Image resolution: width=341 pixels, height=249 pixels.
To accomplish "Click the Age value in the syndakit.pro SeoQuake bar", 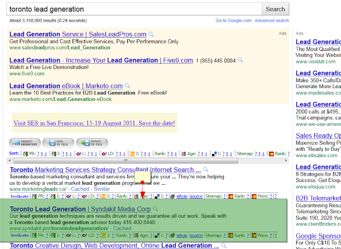I will [x=151, y=236].
